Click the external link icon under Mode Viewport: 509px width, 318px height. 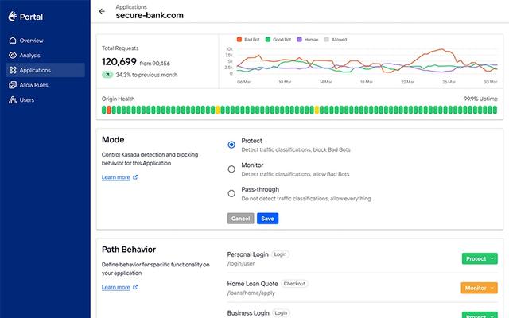135,177
